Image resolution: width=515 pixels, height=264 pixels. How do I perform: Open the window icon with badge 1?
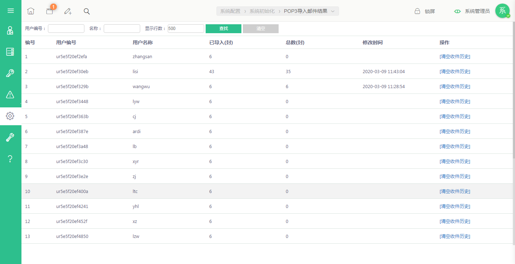49,11
